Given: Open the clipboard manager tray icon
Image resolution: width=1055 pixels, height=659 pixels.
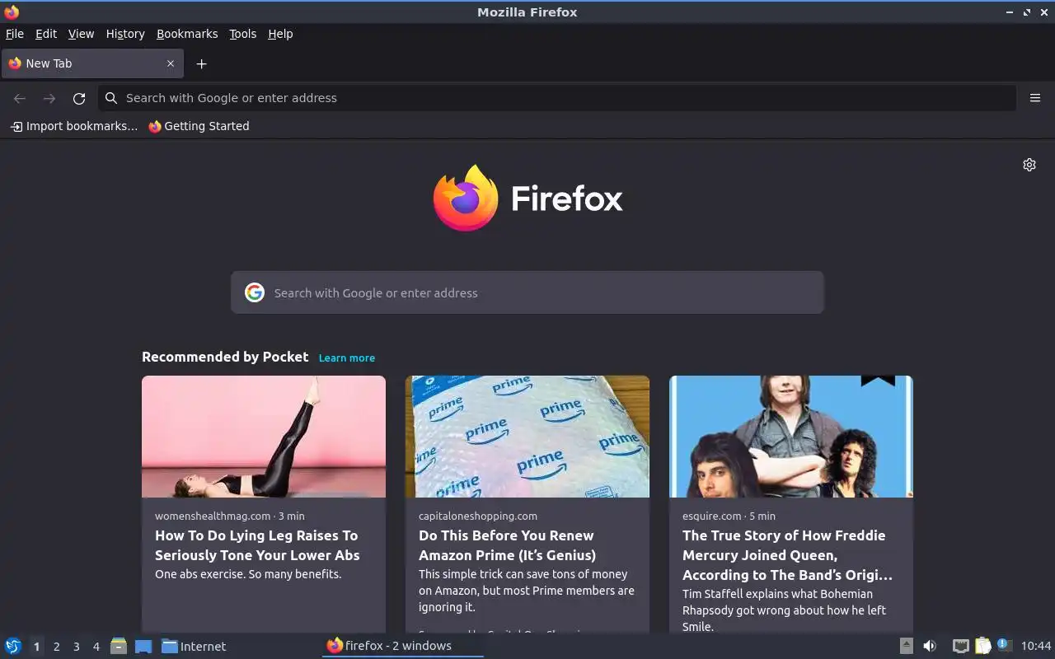Looking at the screenshot, I should (982, 646).
